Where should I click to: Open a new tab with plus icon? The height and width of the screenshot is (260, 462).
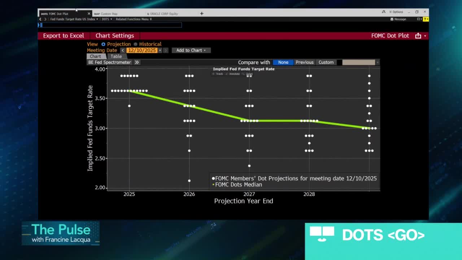point(202,14)
